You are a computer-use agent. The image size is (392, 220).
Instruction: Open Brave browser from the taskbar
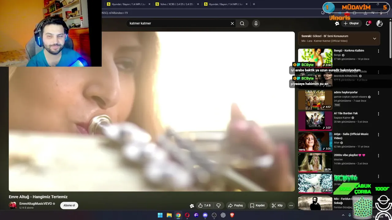pyautogui.click(x=232, y=215)
